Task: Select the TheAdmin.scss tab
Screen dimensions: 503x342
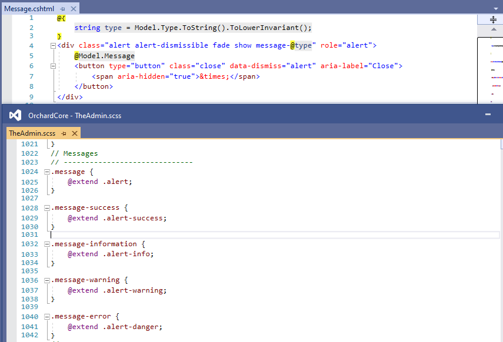Action: click(32, 133)
